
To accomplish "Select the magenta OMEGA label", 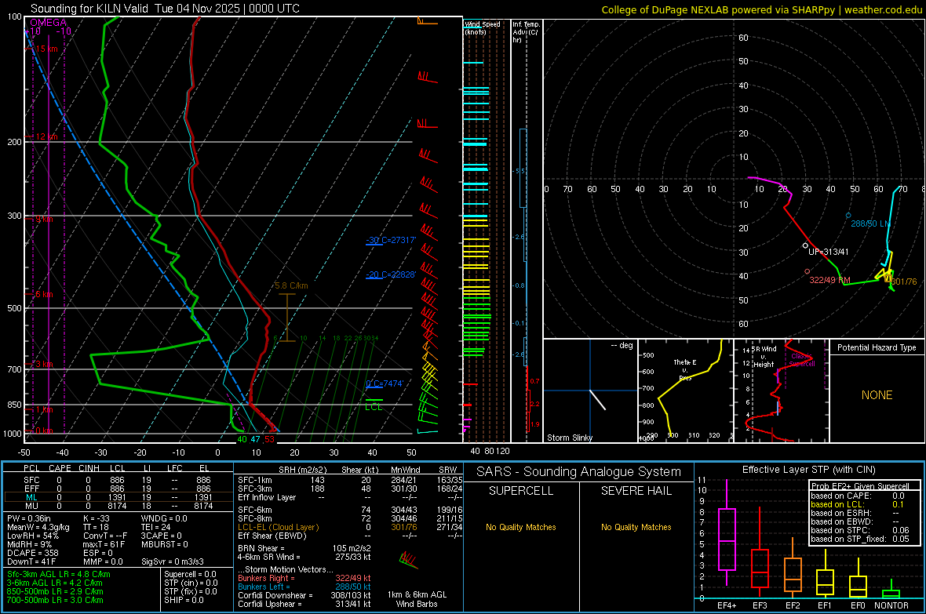I will tap(49, 23).
